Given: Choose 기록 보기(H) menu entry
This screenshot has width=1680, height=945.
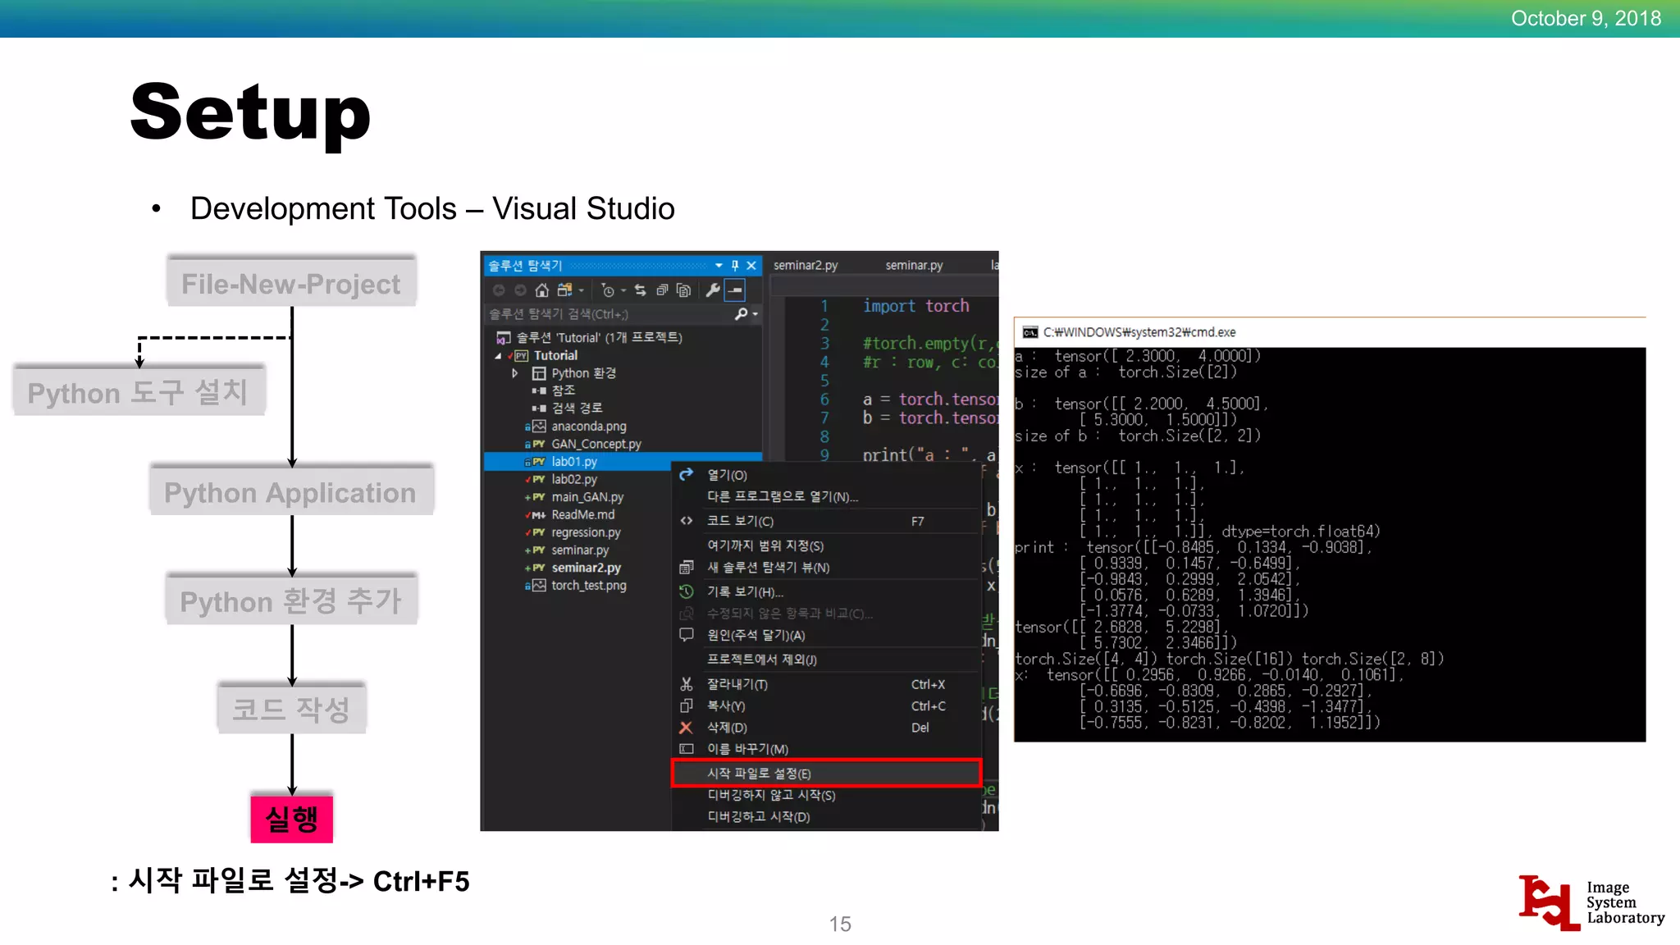Looking at the screenshot, I should 827,591.
